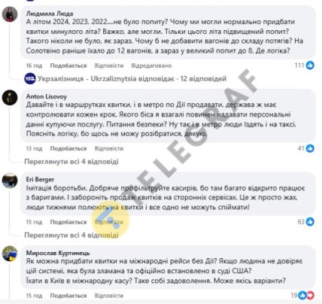Click the 16 год timestamp link
The image size is (322, 304).
(34, 65)
